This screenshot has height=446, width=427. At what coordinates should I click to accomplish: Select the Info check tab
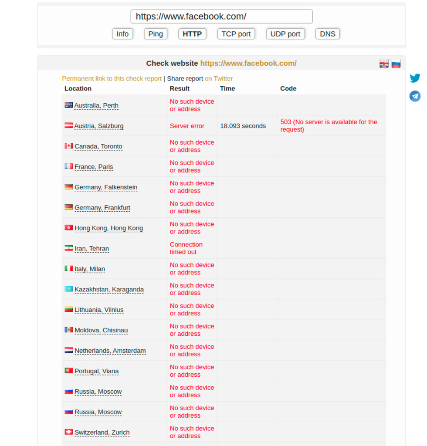[122, 34]
